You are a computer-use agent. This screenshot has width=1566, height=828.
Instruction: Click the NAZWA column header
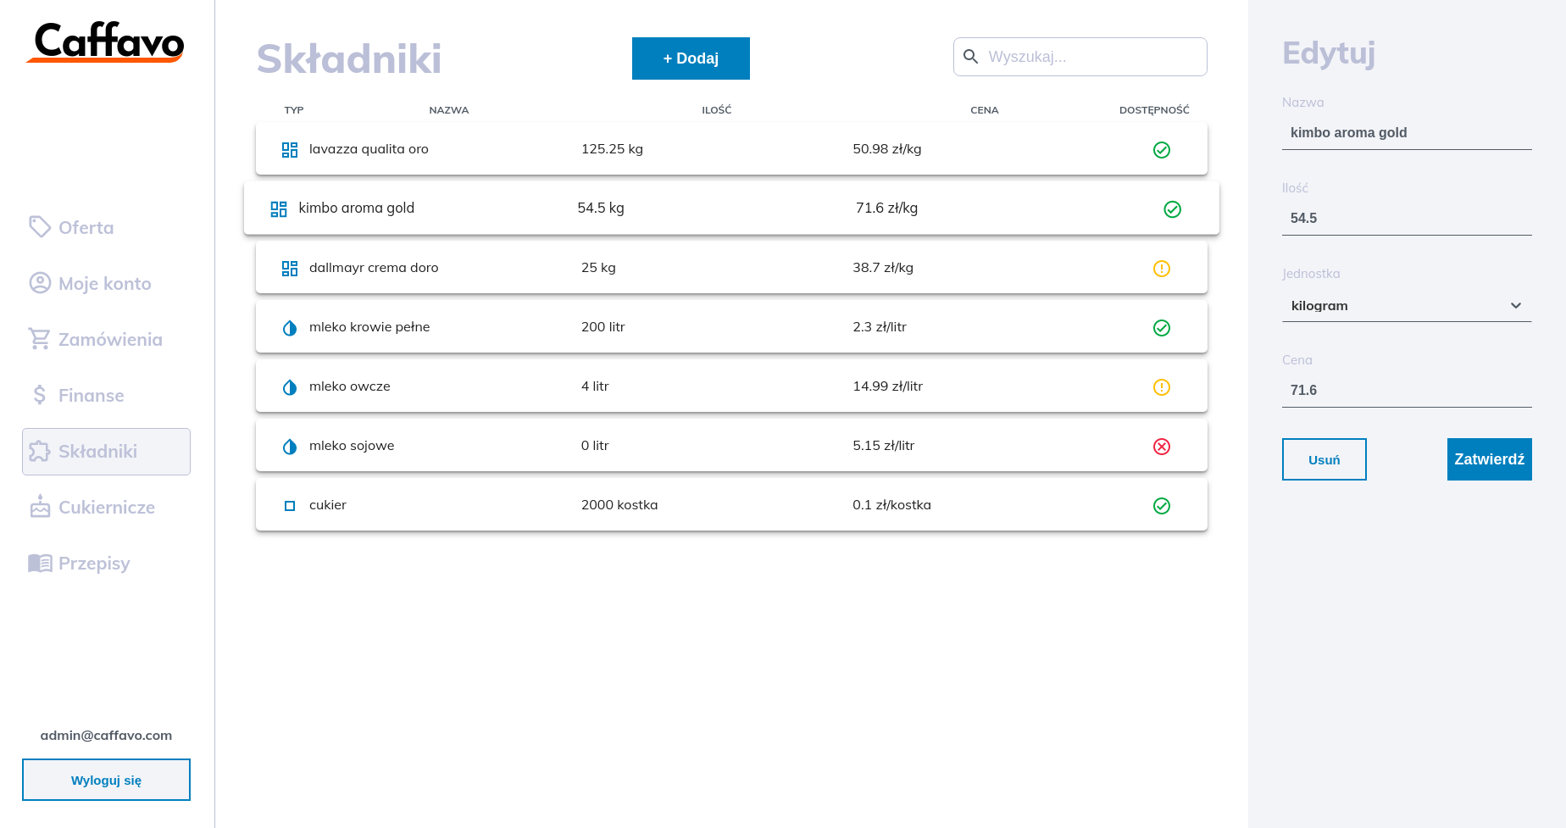coord(449,110)
